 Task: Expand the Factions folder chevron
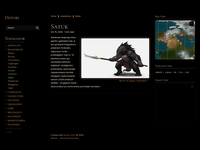click(x=6, y=100)
